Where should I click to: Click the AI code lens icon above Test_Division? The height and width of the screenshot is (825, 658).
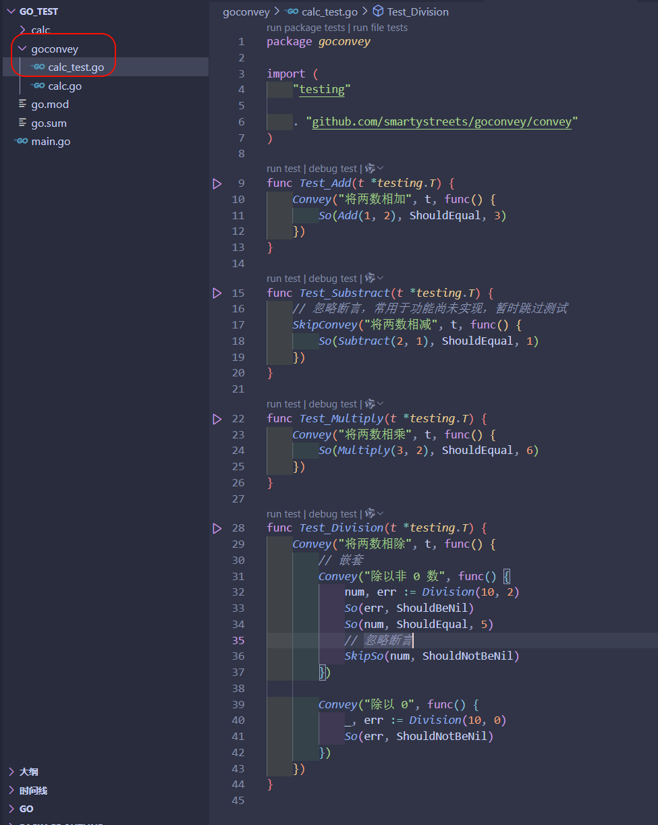point(370,514)
